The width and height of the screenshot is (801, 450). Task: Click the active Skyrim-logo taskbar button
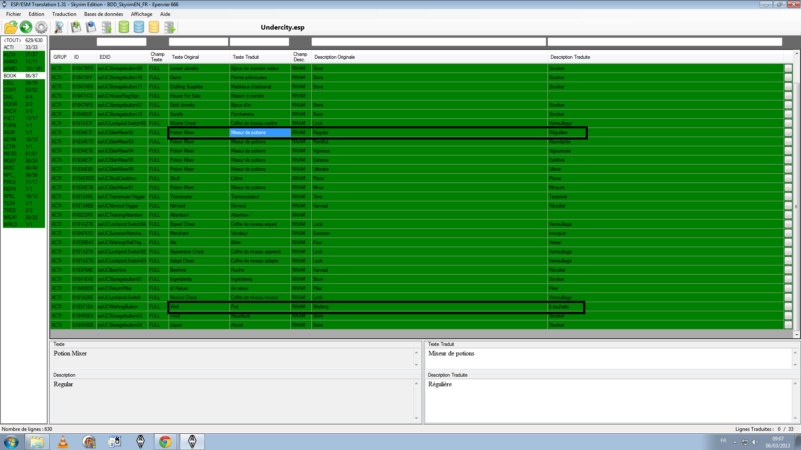pos(192,442)
